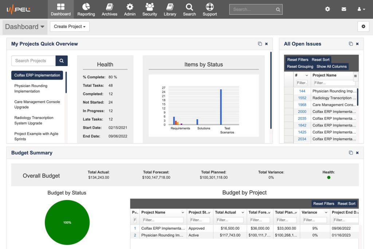
Task: Click Reset Grouping in Open Issues
Action: click(x=300, y=66)
